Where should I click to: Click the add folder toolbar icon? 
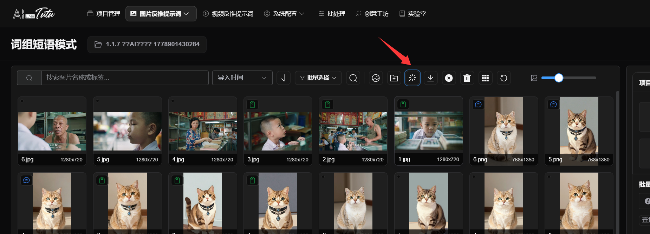[x=394, y=78]
